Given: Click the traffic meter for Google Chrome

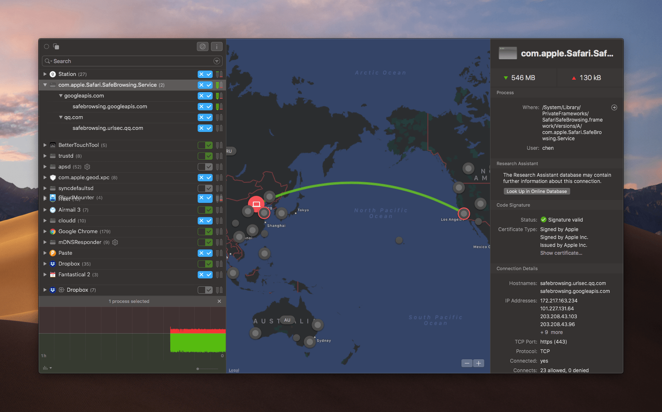Looking at the screenshot, I should (x=219, y=232).
